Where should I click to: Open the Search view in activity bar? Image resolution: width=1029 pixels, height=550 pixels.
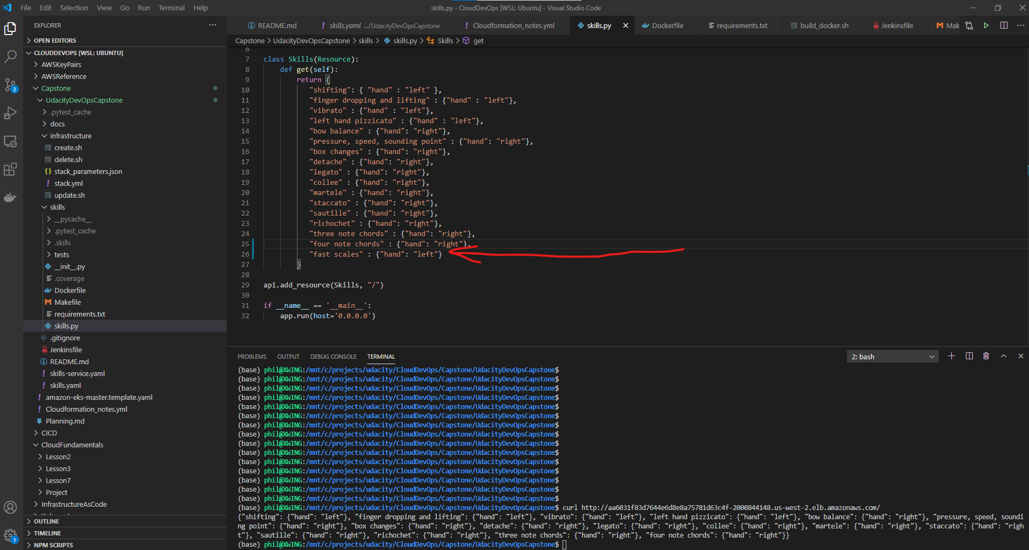[10, 57]
